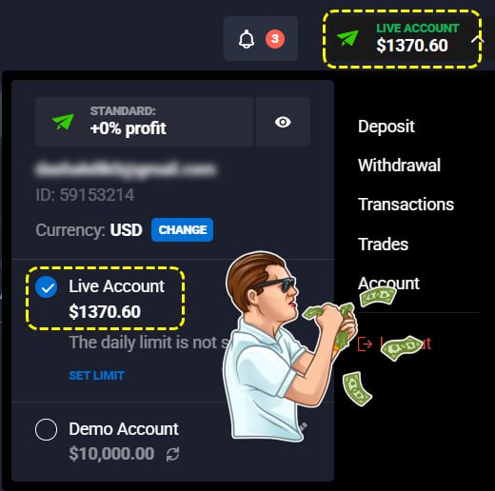Screen dimensions: 495x491
Task: Select the Live Account radio option
Action: click(47, 287)
